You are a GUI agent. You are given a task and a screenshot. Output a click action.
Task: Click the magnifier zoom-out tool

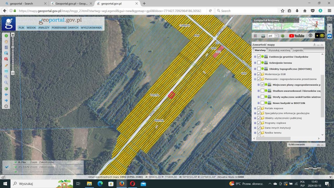point(6,83)
